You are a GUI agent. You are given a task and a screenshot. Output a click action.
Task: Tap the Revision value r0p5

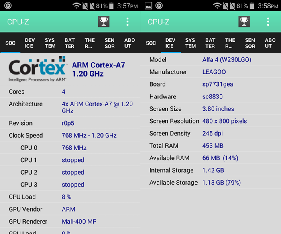coord(68,123)
